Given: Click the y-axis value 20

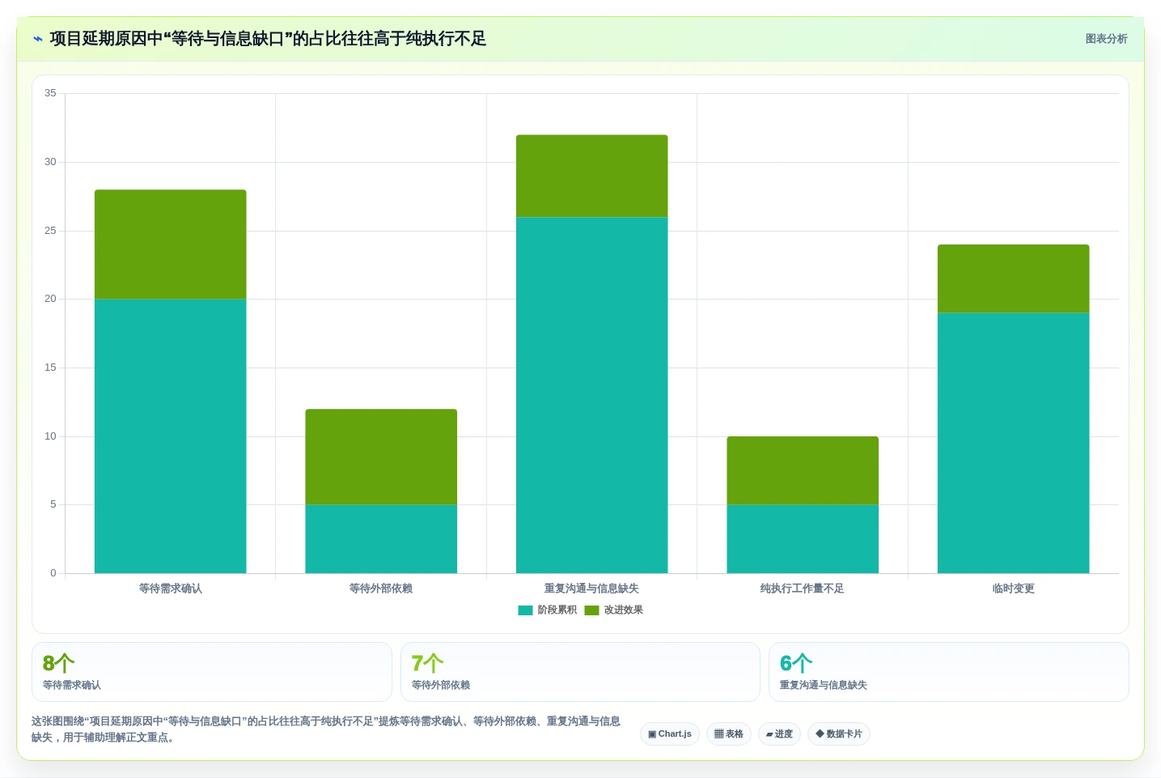Looking at the screenshot, I should coord(50,299).
